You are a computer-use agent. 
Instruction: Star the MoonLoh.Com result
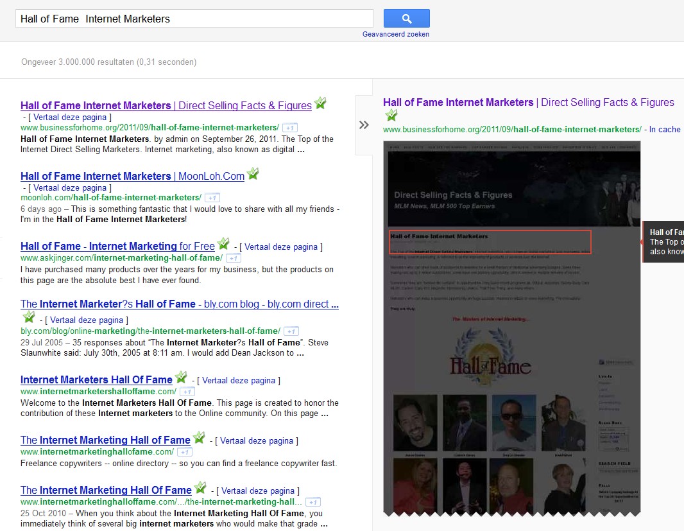tap(253, 174)
